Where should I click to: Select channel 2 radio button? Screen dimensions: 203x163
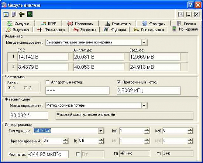[x=25, y=88]
